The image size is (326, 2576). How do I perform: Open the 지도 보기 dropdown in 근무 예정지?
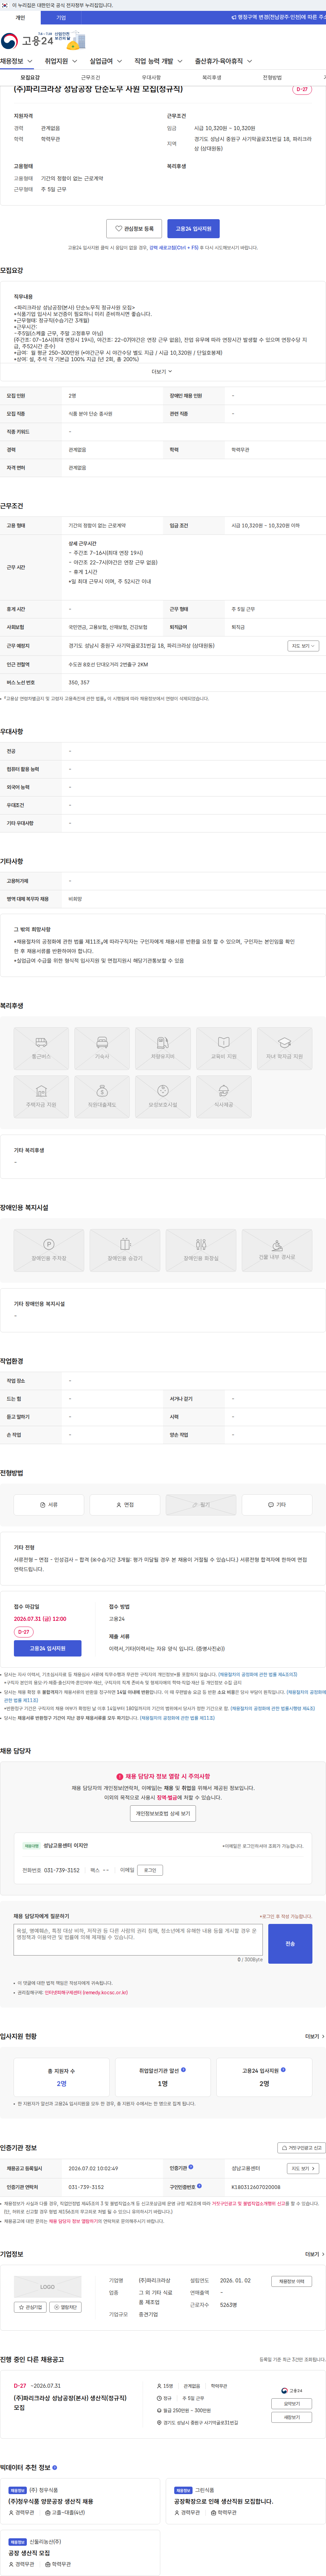(x=303, y=646)
